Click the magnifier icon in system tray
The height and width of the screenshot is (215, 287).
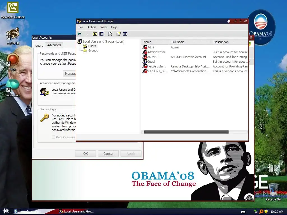point(261,212)
